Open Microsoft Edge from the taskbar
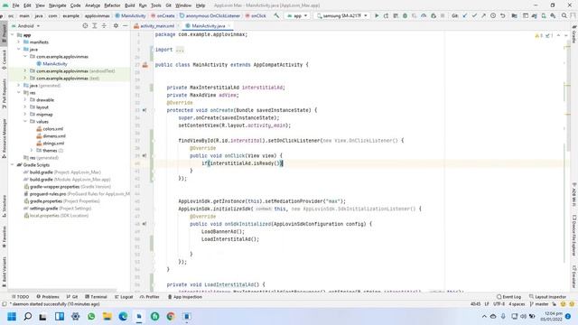 123,316
